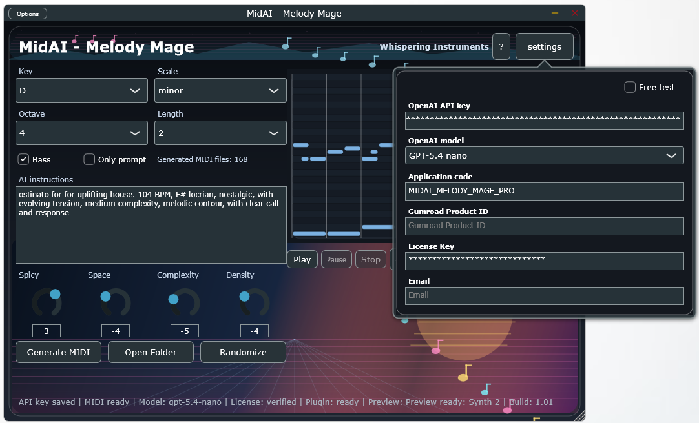This screenshot has width=699, height=423.
Task: Focus the License Key field
Action: point(545,261)
